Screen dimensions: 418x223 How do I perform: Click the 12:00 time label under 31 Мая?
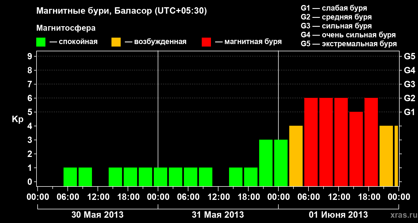pyautogui.click(x=218, y=197)
